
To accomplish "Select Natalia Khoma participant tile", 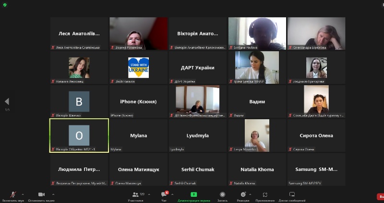I will [x=257, y=169].
